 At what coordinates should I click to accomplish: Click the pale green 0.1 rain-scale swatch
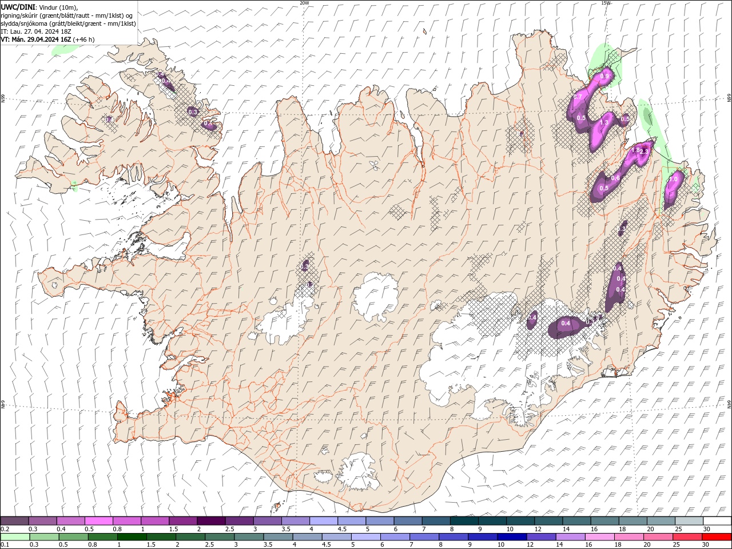15,537
